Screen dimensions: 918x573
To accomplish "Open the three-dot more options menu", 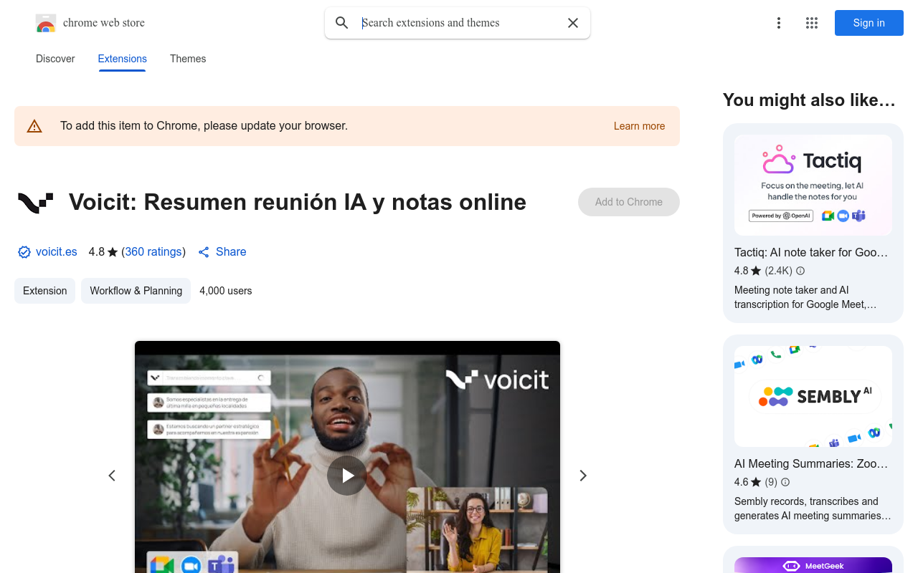I will click(779, 23).
